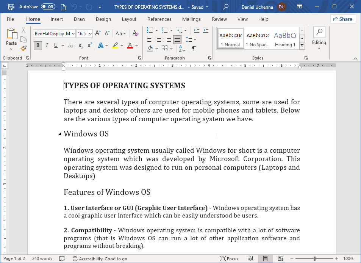
Task: Click the Increase Indent icon
Action: [206, 30]
